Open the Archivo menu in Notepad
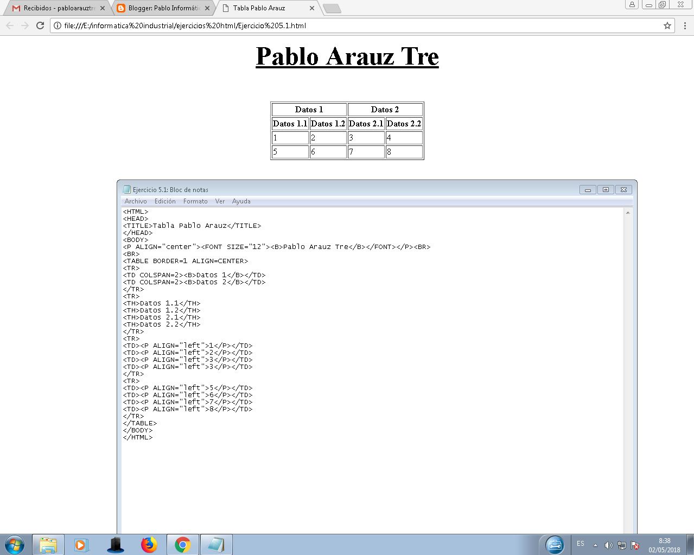694x555 pixels. click(x=135, y=201)
